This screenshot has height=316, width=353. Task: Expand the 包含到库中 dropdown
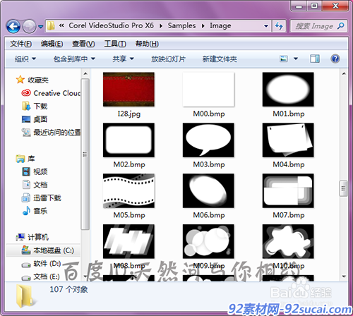click(x=74, y=59)
